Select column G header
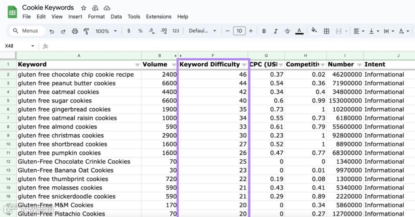Screen dimensions: 415x217 266,56
